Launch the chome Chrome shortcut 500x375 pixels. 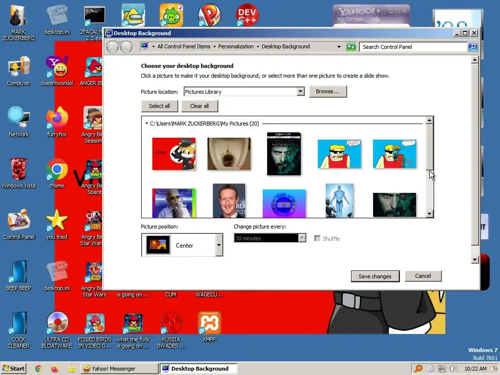tap(57, 173)
